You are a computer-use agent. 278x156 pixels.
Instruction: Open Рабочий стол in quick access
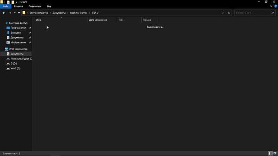coord(18,28)
